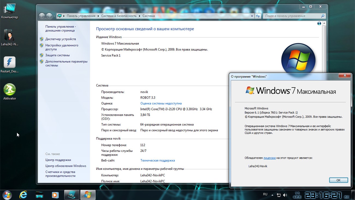Click shield icon beside Настройка удаленного доступа
Image resolution: width=355 pixels, height=200 pixels.
[x=42, y=46]
